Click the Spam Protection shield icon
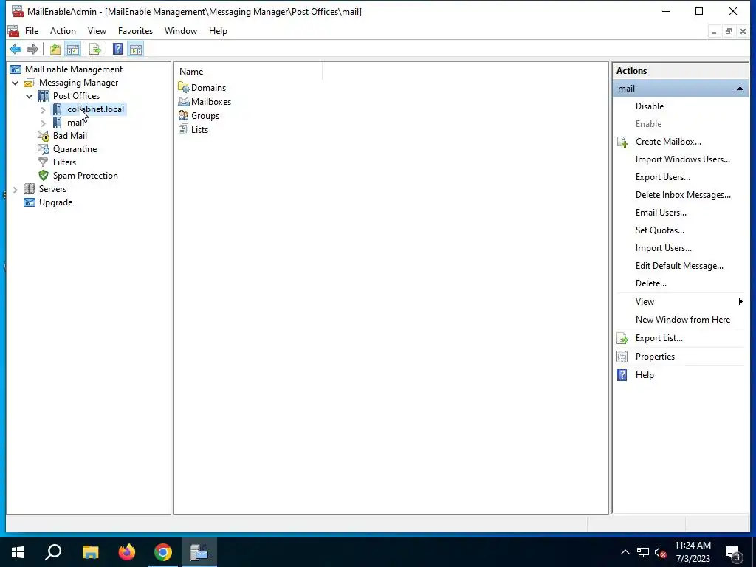Viewport: 756px width, 567px height. coord(44,176)
